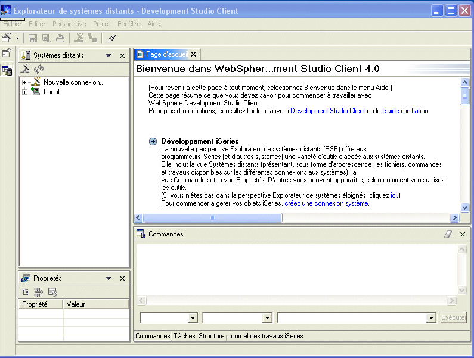474x358 pixels.
Task: Click the show categories icon in Propriétés
Action: coord(25,292)
